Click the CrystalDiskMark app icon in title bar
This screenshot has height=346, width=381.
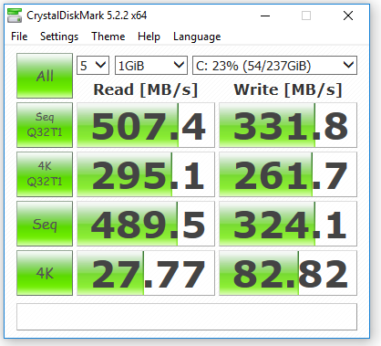pyautogui.click(x=15, y=16)
